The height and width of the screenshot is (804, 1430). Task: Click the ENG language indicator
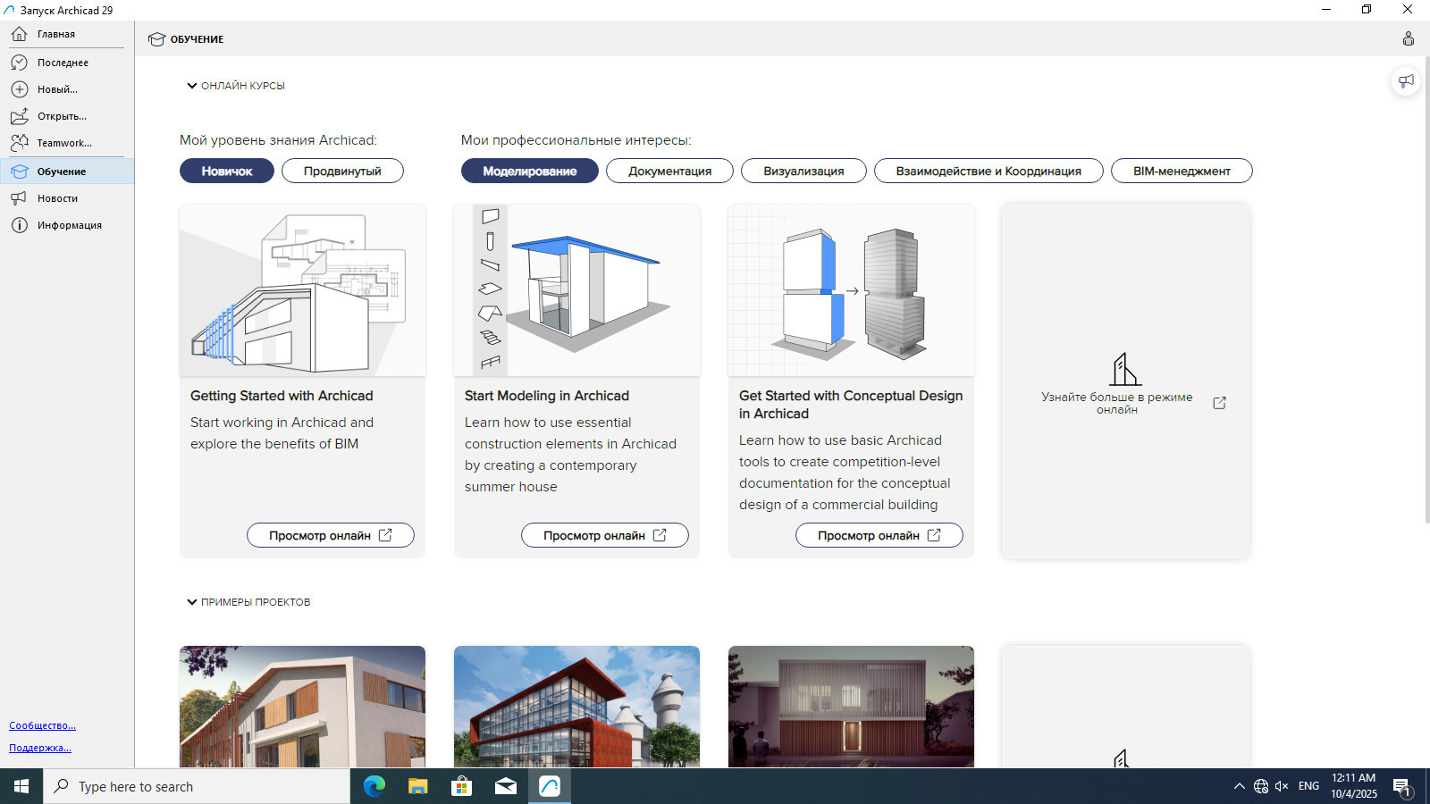coord(1308,786)
